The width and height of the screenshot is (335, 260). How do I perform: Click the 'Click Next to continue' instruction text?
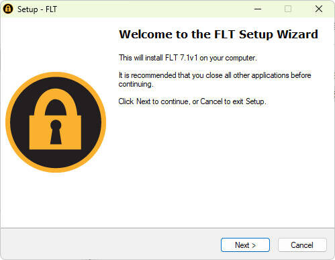point(192,101)
